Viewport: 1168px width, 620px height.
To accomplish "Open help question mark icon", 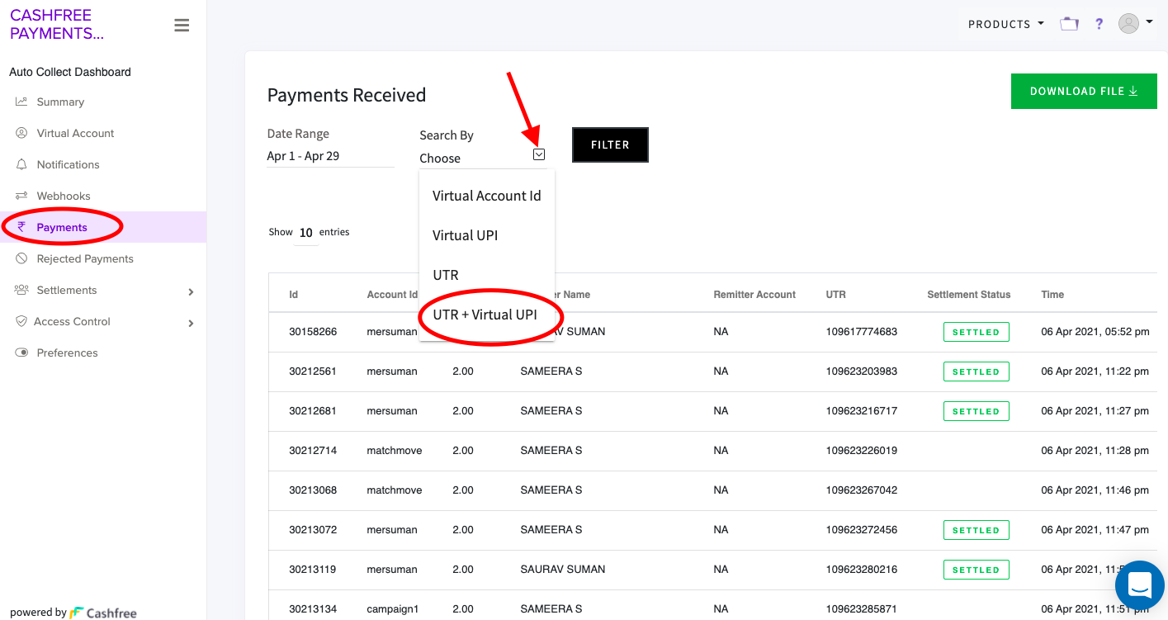I will point(1099,24).
